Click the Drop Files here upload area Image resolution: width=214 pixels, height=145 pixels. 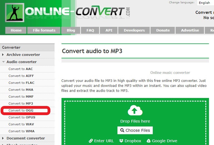(135, 121)
